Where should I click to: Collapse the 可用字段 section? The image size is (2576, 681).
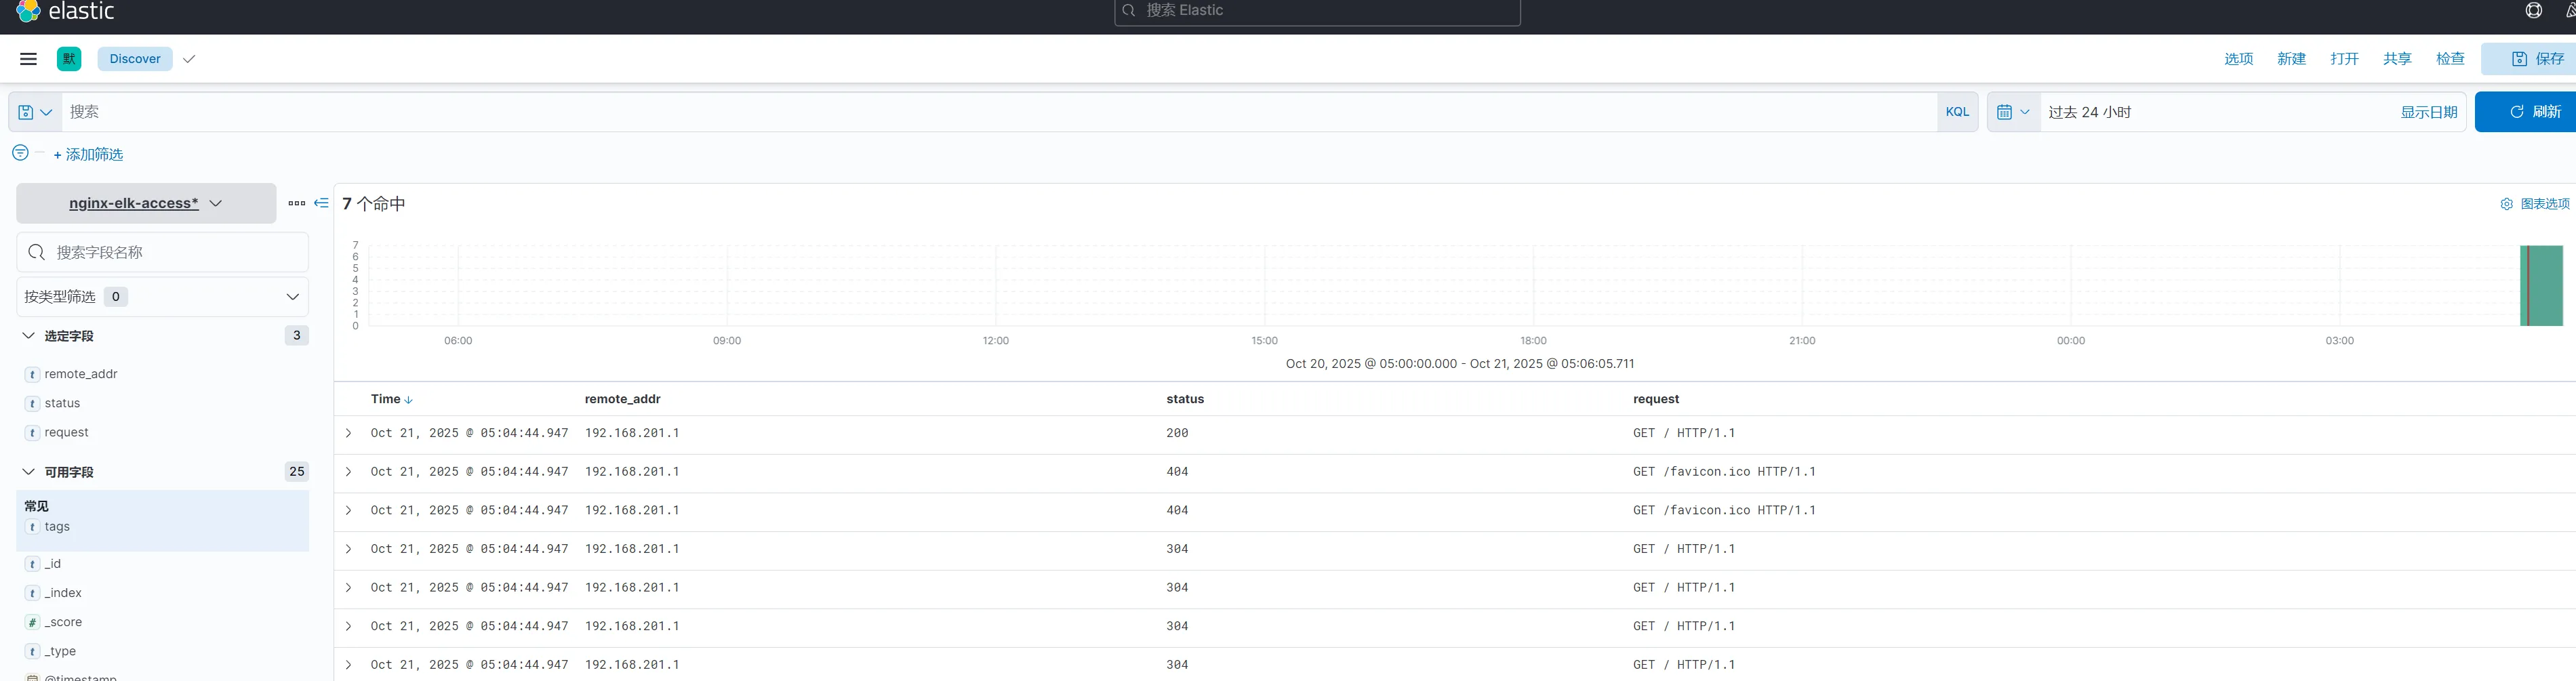point(28,472)
